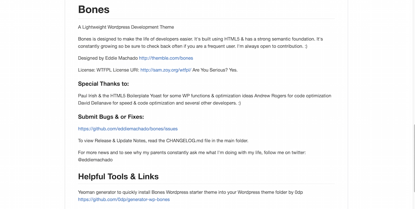Screen dimensions: 415x209
Task: Click "Designed by Eddie Machado" text
Action: (108, 58)
